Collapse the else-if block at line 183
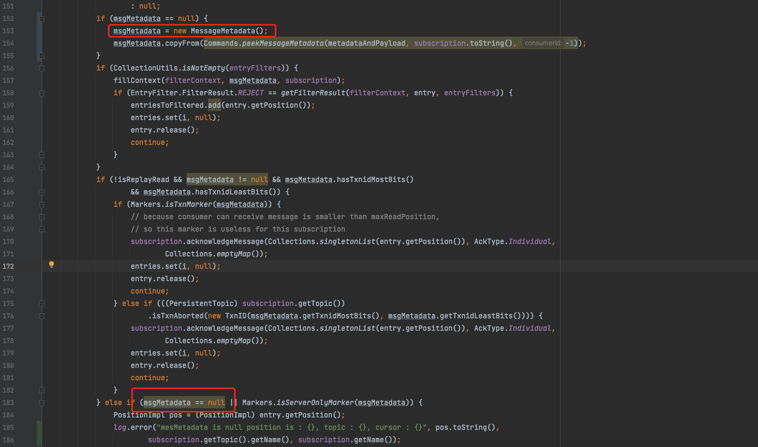The image size is (758, 447). tap(42, 403)
